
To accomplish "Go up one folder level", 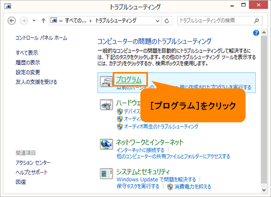I will pos(43,21).
